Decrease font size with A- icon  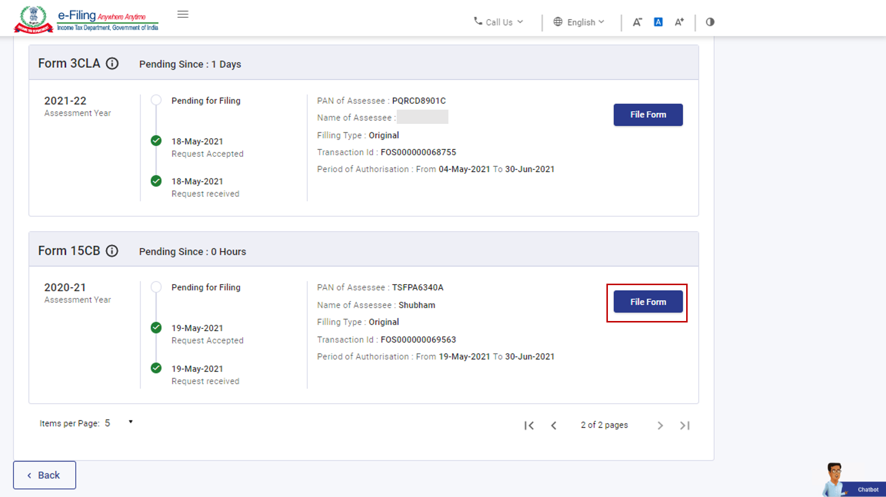tap(637, 22)
